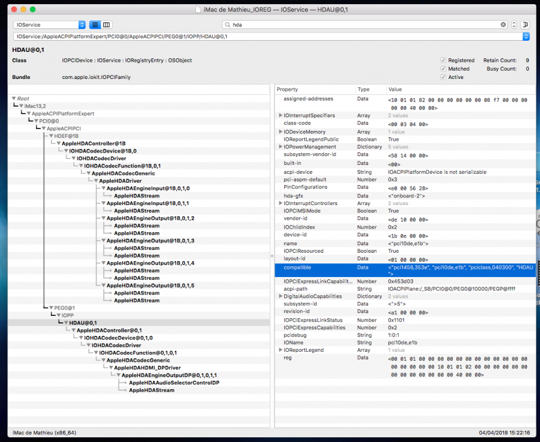The height and width of the screenshot is (442, 540).
Task: Select the acpi-path property row
Action: [x=406, y=289]
